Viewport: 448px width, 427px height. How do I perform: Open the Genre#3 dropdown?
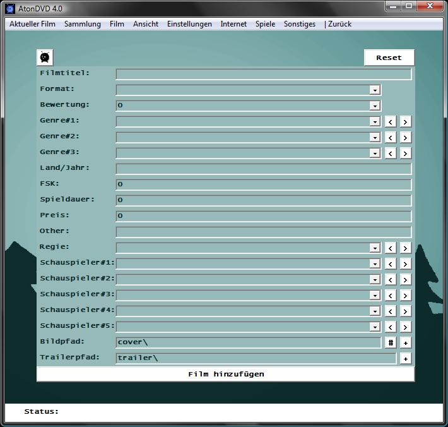point(375,153)
